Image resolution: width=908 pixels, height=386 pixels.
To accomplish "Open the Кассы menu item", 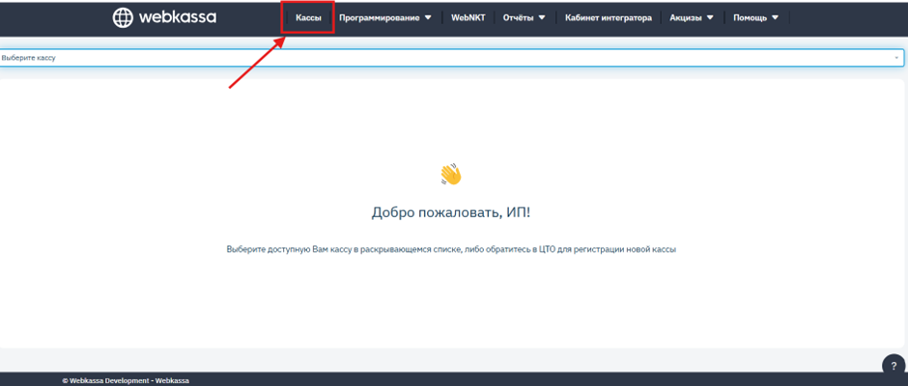I will [308, 18].
